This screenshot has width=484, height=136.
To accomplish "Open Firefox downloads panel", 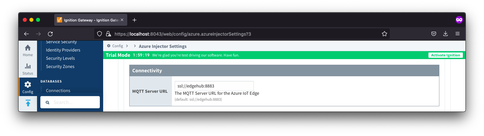I will [x=446, y=34].
